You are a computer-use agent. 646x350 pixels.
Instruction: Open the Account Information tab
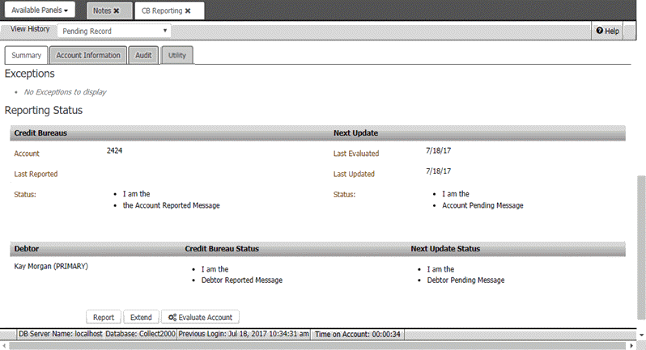coord(88,55)
